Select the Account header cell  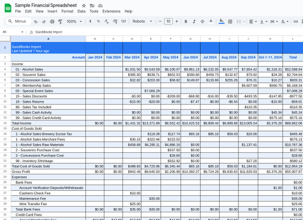pos(49,57)
